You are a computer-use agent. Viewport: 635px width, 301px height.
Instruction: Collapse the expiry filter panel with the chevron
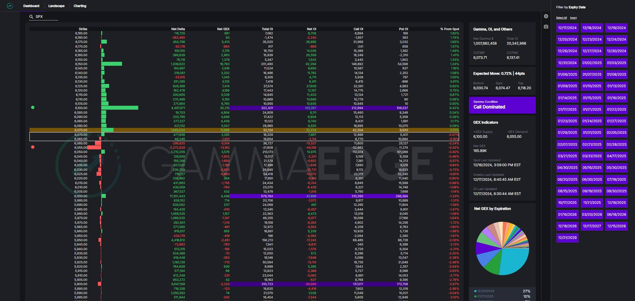[x=546, y=16]
